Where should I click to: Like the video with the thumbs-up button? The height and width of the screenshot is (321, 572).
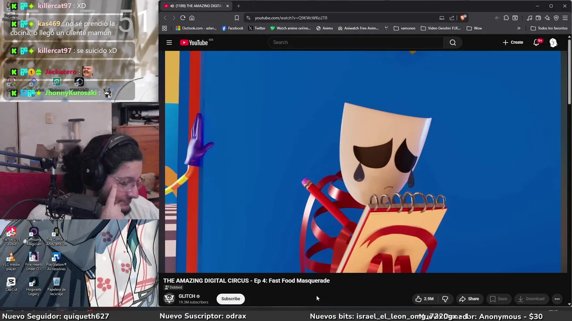[x=424, y=299]
